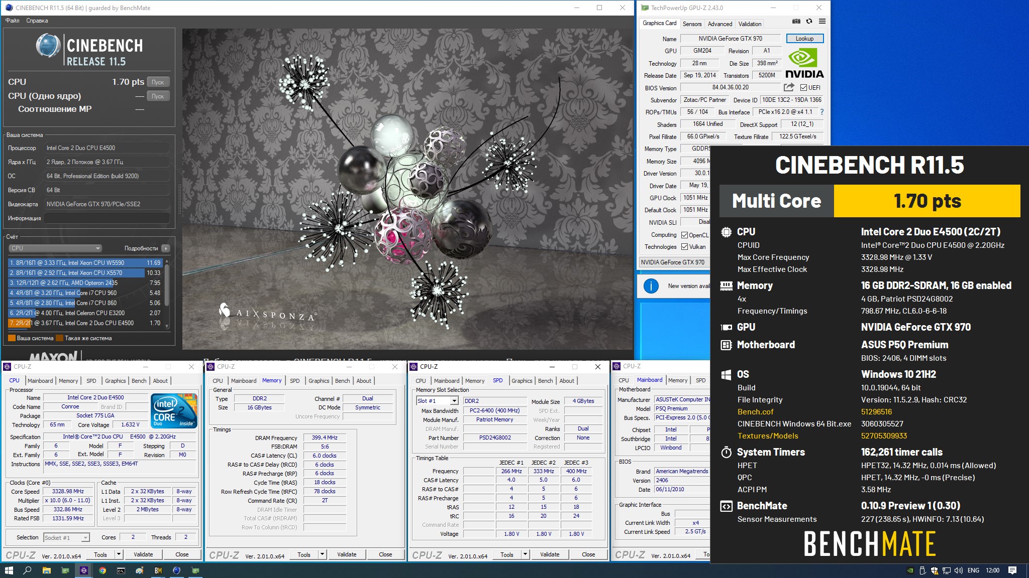Open About tab in Memory CPU-Z window
This screenshot has height=578, width=1029.
[364, 381]
